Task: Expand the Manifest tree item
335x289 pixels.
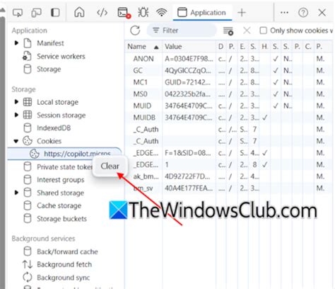Action: [16, 43]
